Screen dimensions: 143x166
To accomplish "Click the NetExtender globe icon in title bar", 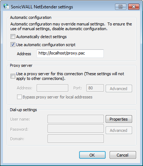I will pos(6,7).
